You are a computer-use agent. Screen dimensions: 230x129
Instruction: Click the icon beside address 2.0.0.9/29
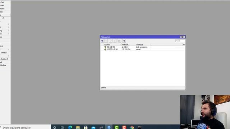(105, 47)
